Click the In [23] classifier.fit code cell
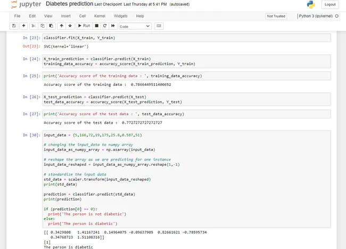Image resolution: width=346 pixels, height=249 pixels. 186,38
